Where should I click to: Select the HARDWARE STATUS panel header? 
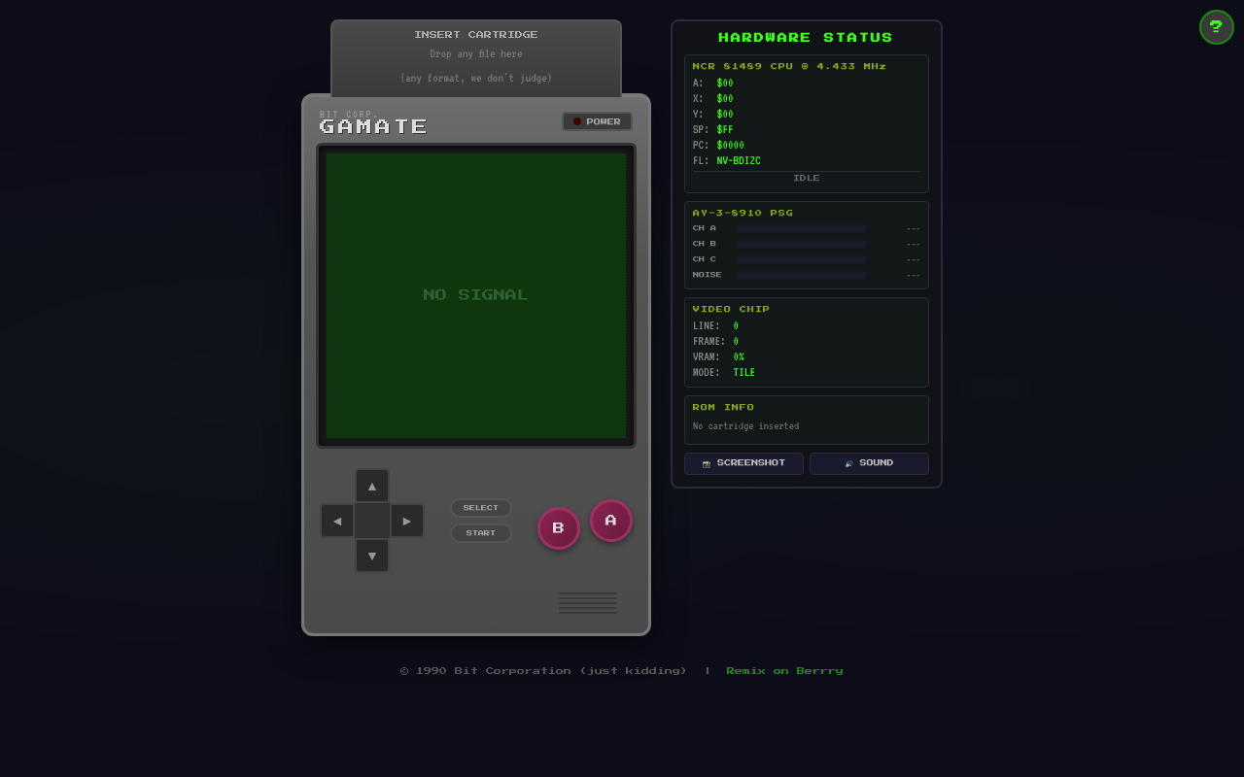tap(806, 37)
